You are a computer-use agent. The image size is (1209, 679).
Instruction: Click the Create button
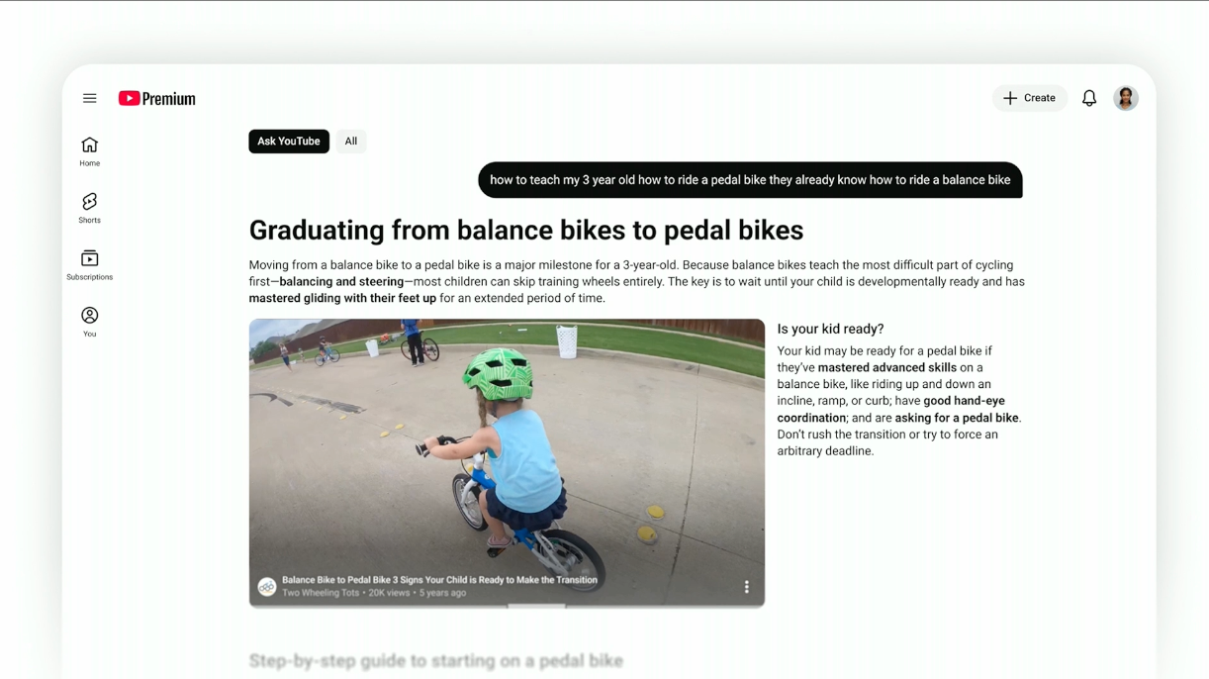pyautogui.click(x=1030, y=98)
